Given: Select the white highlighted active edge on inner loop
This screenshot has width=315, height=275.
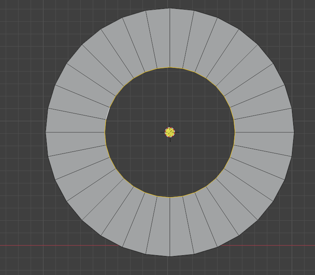Looking at the screenshot, I should [x=108, y=113].
